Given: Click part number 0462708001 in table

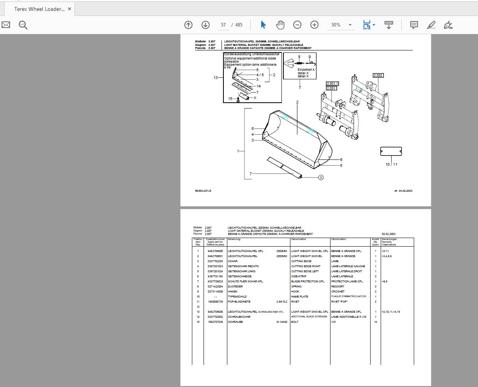Looking at the screenshot, I should tap(215, 256).
